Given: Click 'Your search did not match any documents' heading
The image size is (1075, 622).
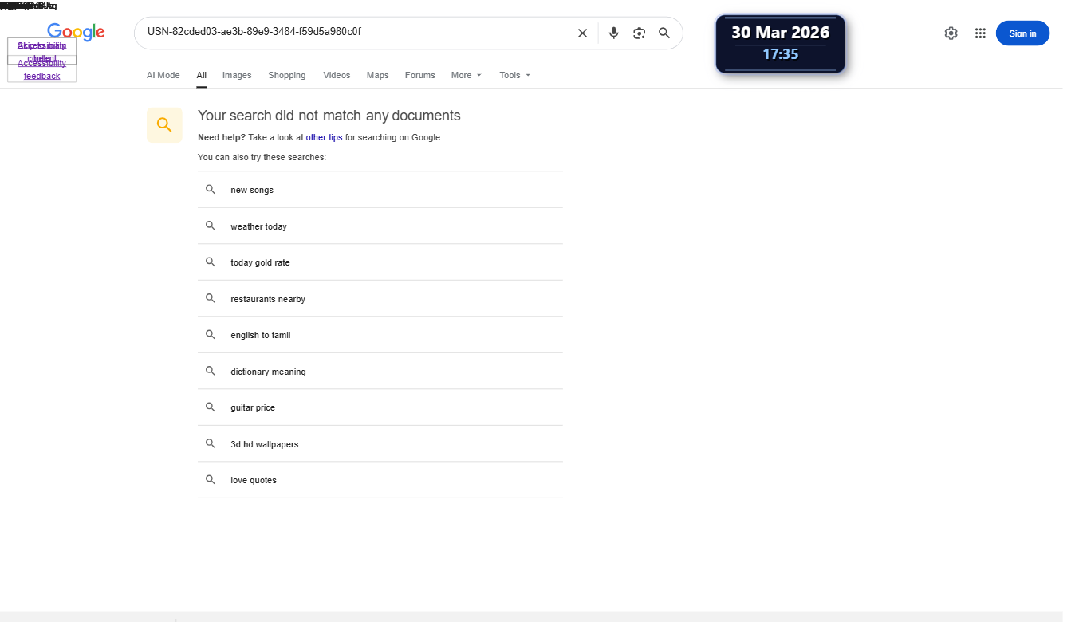Looking at the screenshot, I should click(329, 116).
